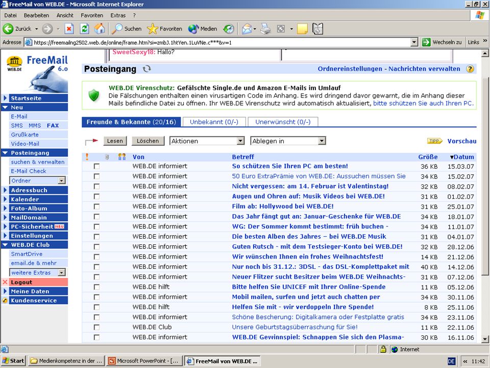Refresh the page using the toolbar icon
The image size is (490, 368).
click(84, 29)
